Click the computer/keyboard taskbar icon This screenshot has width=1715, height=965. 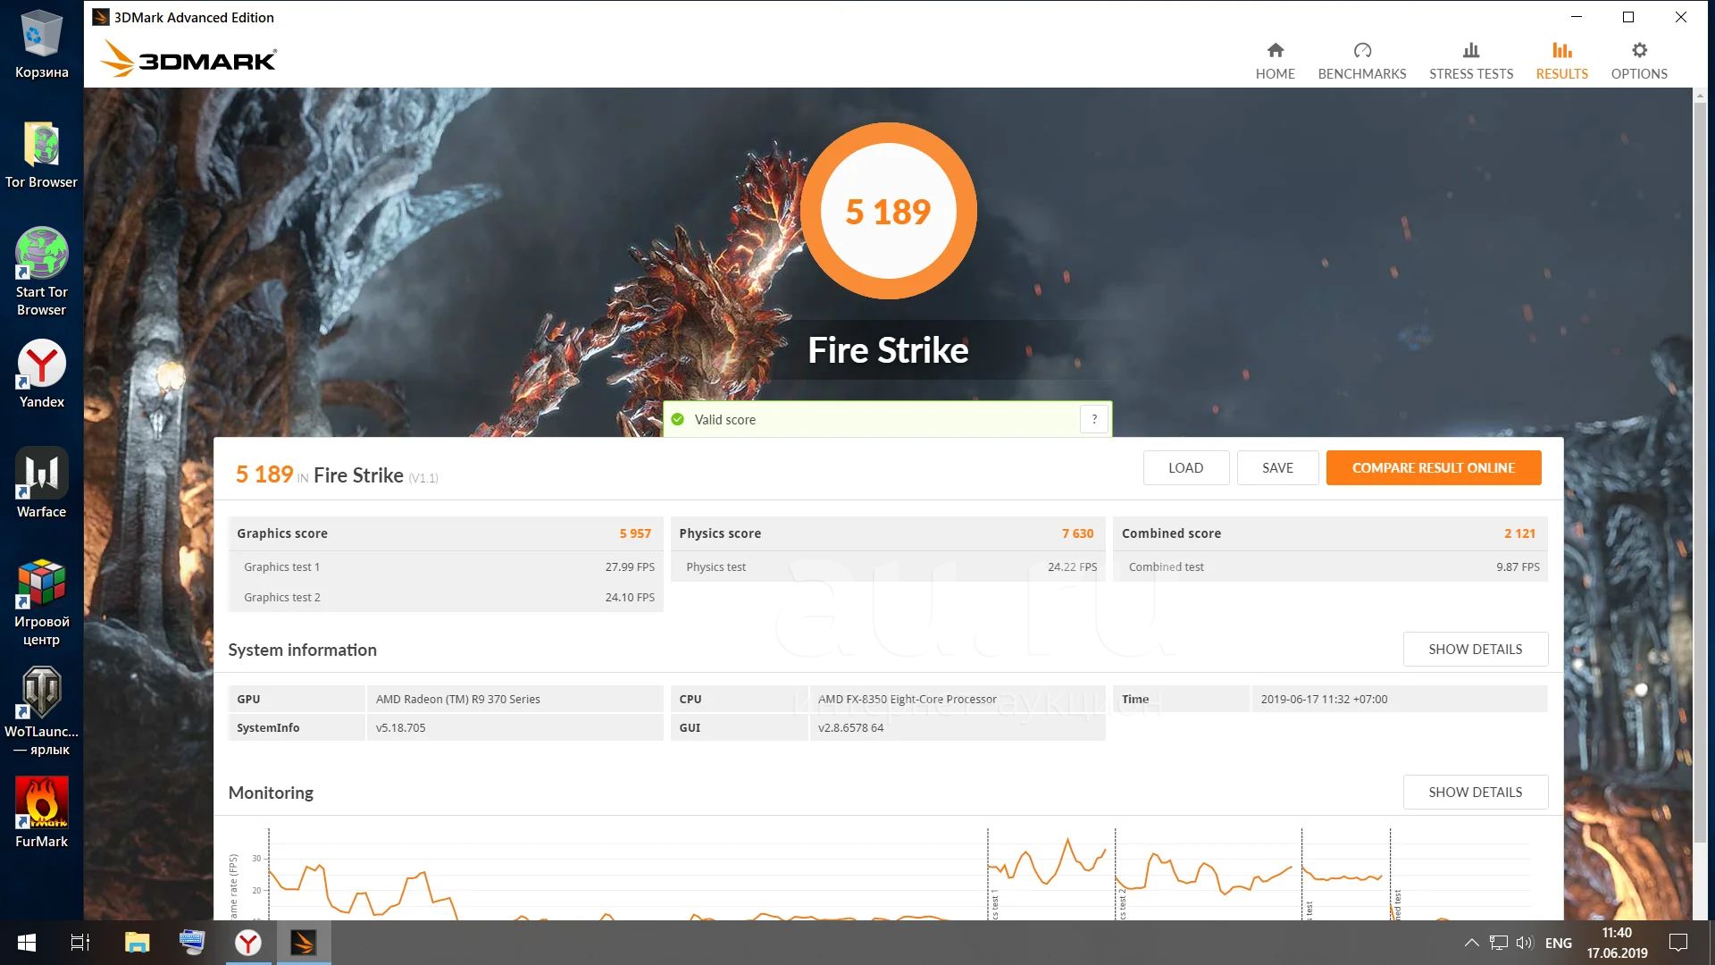pos(191,943)
